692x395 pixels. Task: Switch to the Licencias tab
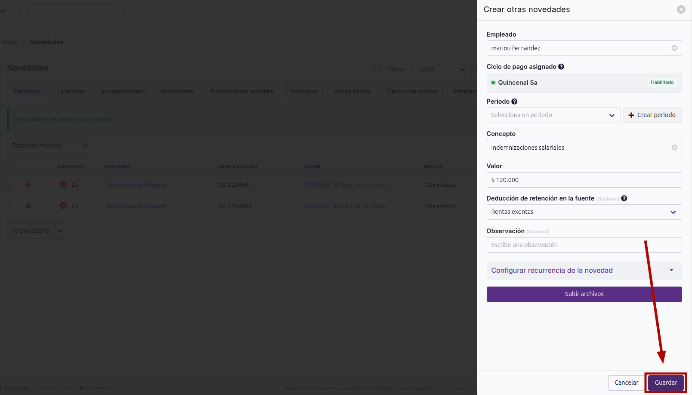71,91
